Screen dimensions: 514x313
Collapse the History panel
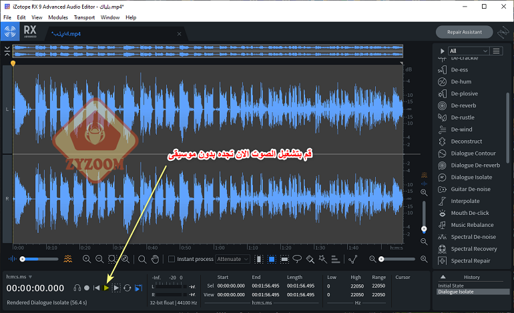(443, 277)
